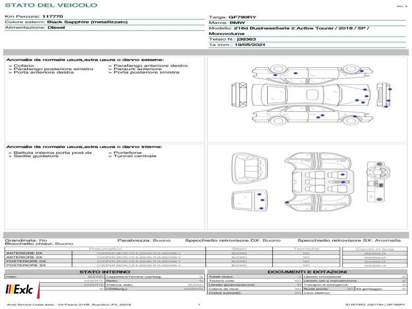Click the Cerchi in lega column header
The width and height of the screenshot is (412, 309).
pyautogui.click(x=375, y=249)
